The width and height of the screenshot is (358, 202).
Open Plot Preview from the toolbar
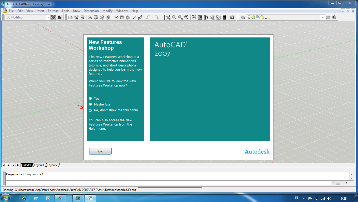(x=96, y=17)
